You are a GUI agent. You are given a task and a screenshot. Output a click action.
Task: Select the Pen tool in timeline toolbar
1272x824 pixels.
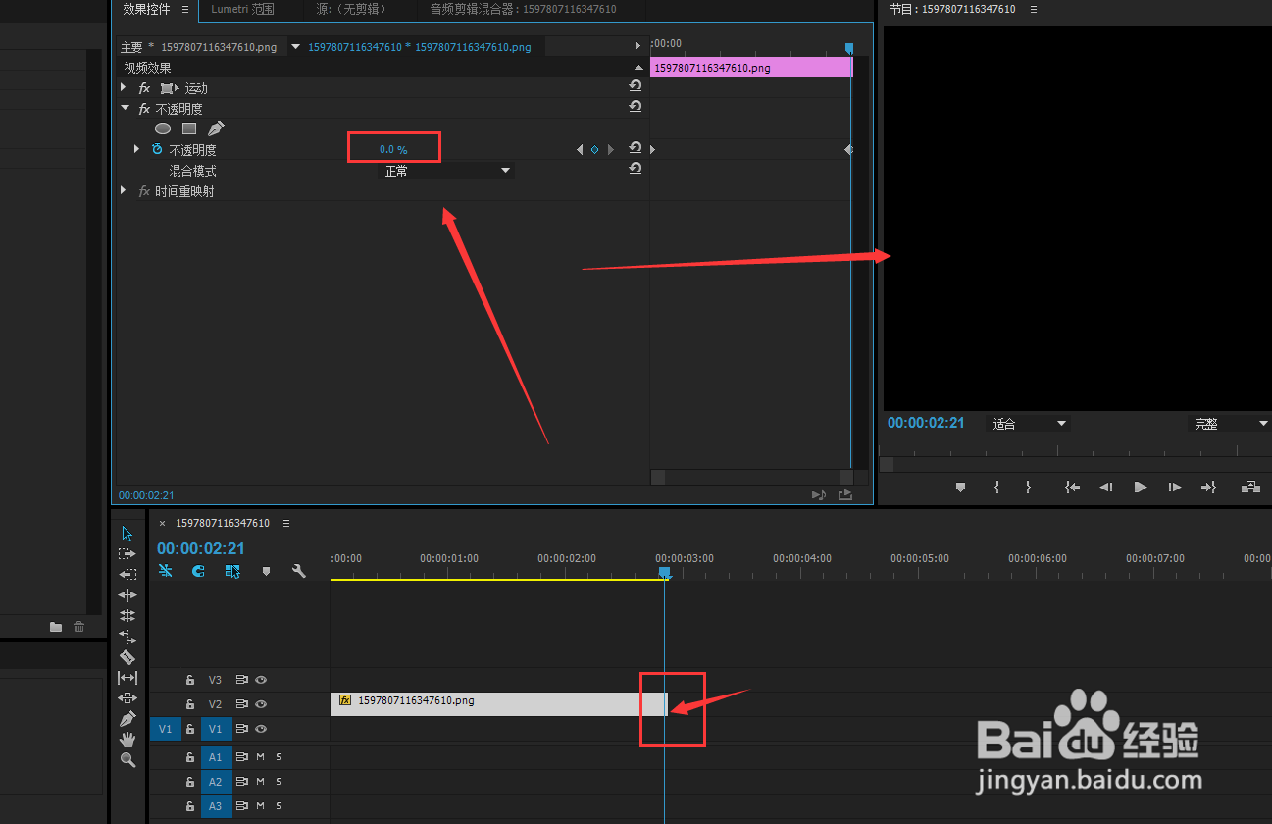click(127, 719)
